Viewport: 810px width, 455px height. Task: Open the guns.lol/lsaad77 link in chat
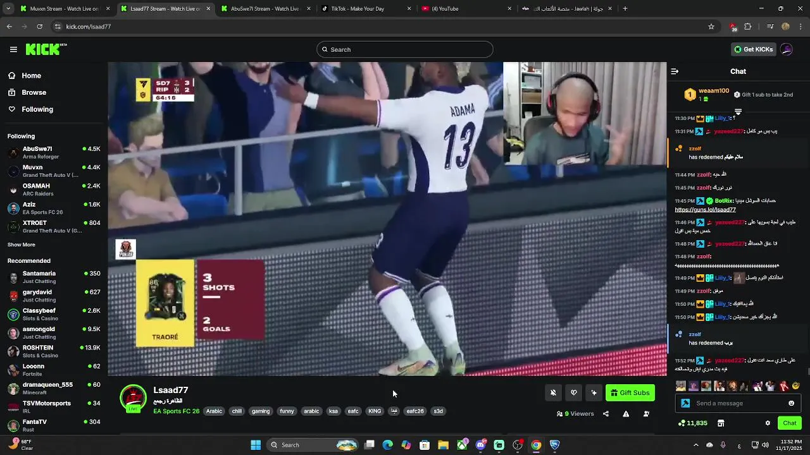click(705, 210)
